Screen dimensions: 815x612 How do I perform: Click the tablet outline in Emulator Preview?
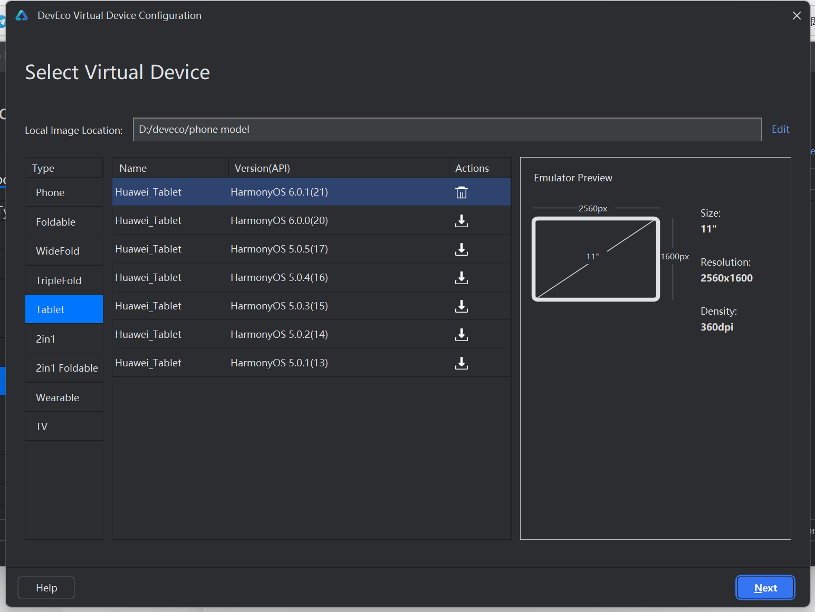tap(596, 259)
